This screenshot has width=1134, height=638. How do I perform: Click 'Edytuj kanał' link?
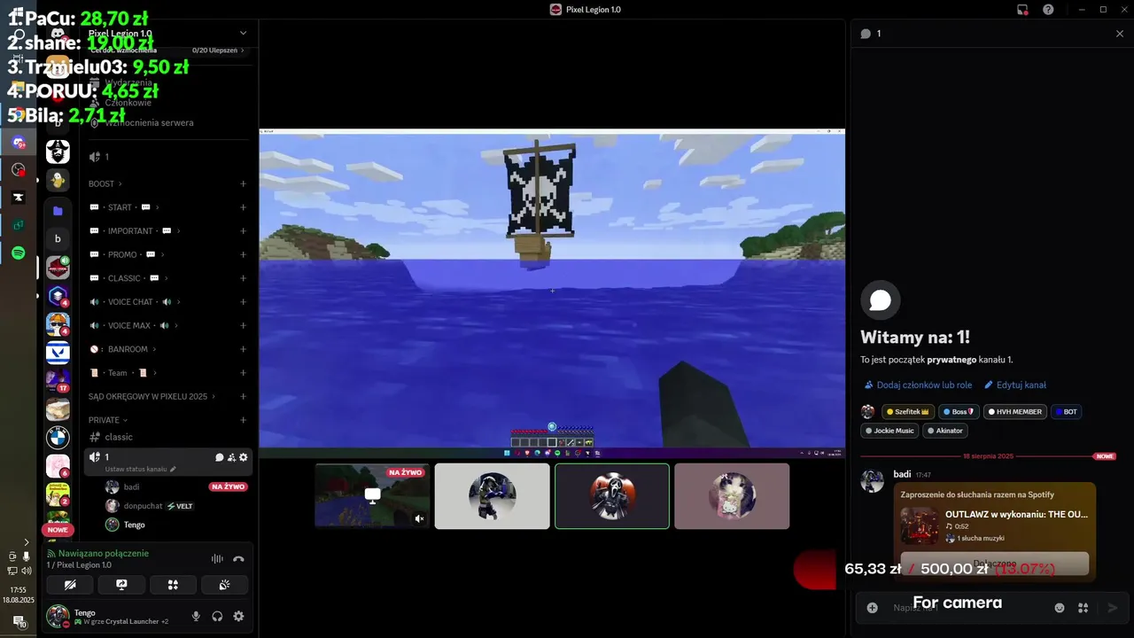1015,385
